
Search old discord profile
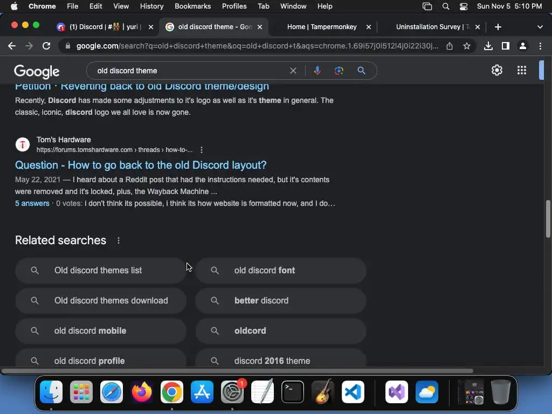point(101,359)
